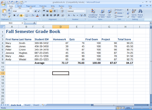
Task: Expand the Font dialog launcher
Action: coord(40,19)
